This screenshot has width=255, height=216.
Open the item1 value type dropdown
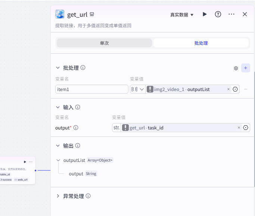point(138,90)
